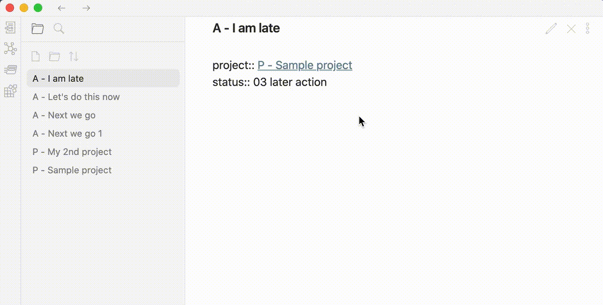Open more options three-dot menu
The height and width of the screenshot is (305, 603).
point(587,29)
